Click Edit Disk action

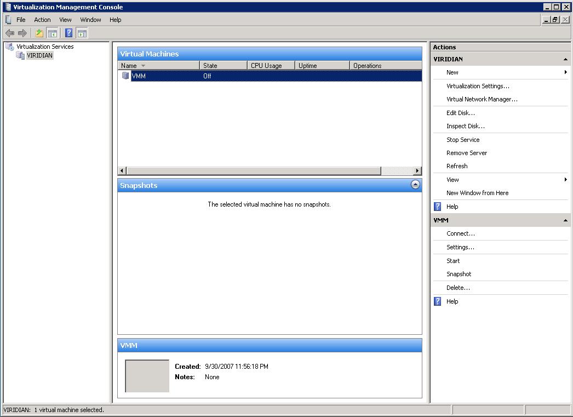pyautogui.click(x=461, y=113)
